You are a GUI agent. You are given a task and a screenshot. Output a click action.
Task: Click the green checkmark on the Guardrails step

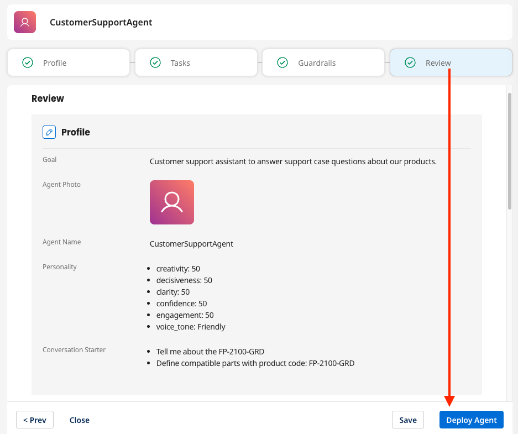pos(282,62)
